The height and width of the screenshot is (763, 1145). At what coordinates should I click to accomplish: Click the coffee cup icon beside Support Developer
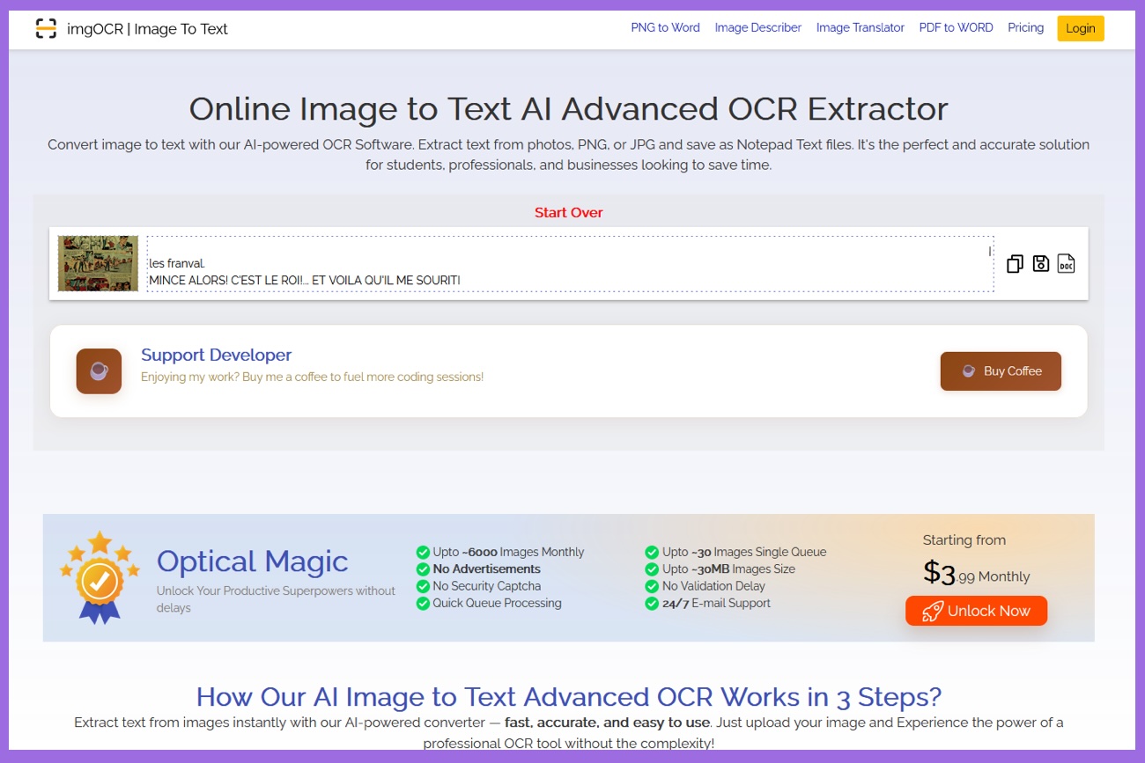coord(99,371)
